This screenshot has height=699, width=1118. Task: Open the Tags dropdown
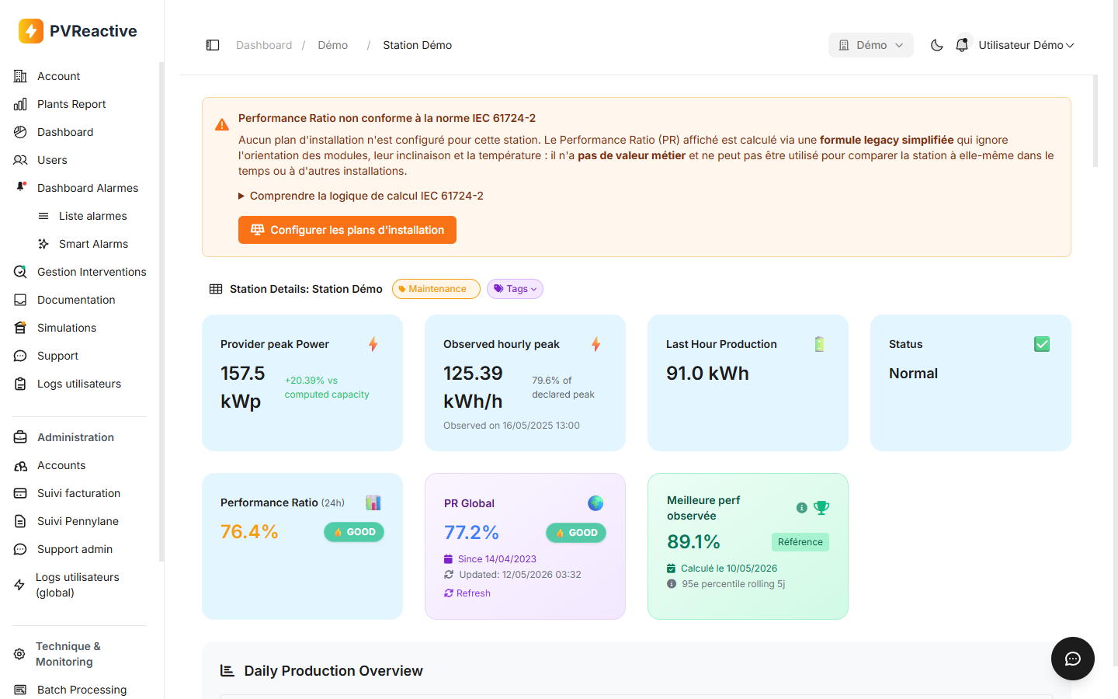(515, 289)
